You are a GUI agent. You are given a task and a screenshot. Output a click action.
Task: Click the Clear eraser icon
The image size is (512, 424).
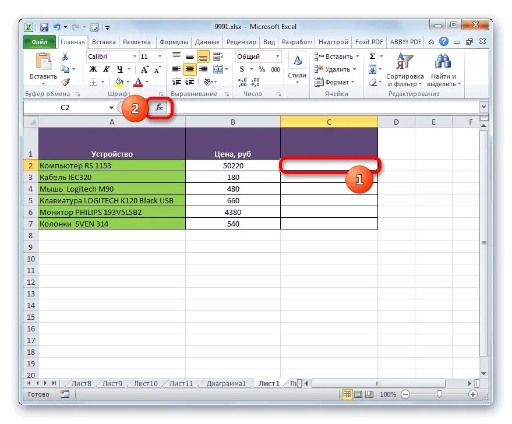(372, 82)
